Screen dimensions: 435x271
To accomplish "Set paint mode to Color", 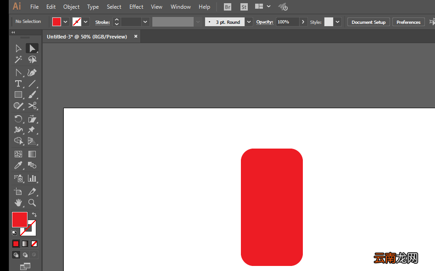I will (x=16, y=243).
